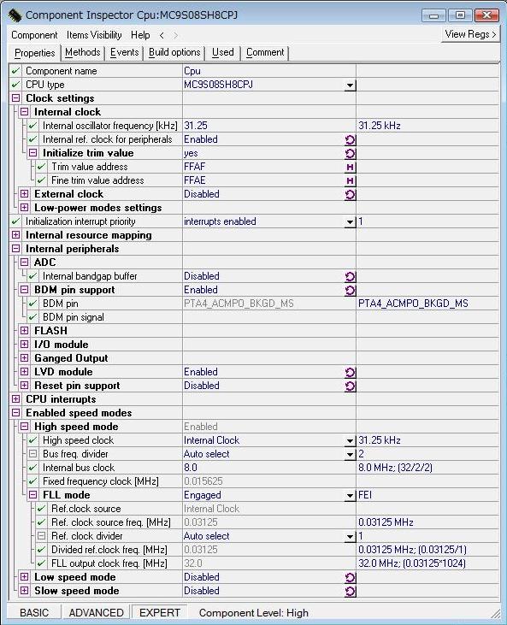The image size is (507, 625).
Task: Collapse the Clock settings group
Action: 15,98
